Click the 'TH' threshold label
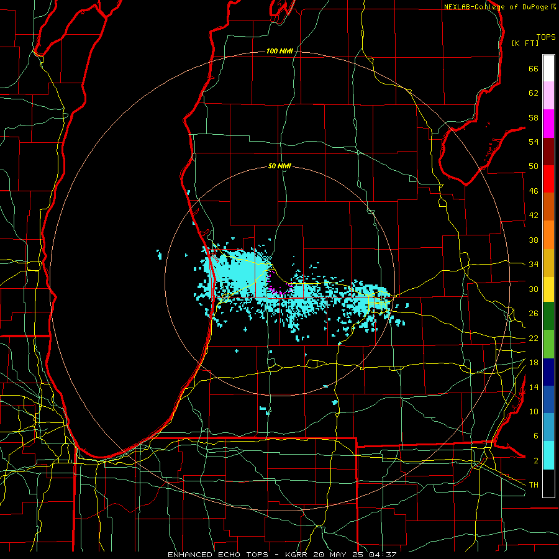Viewport: 559px width, 559px height. [x=534, y=485]
